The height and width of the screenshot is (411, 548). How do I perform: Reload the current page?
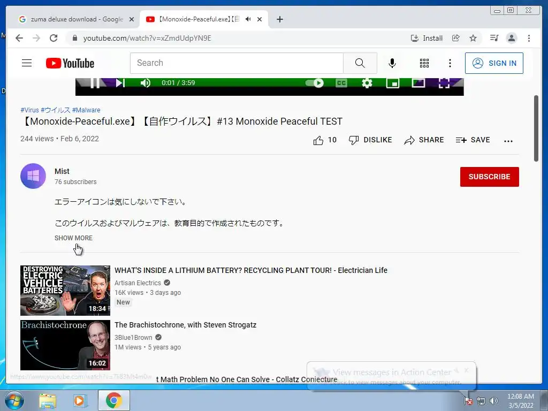pyautogui.click(x=54, y=38)
